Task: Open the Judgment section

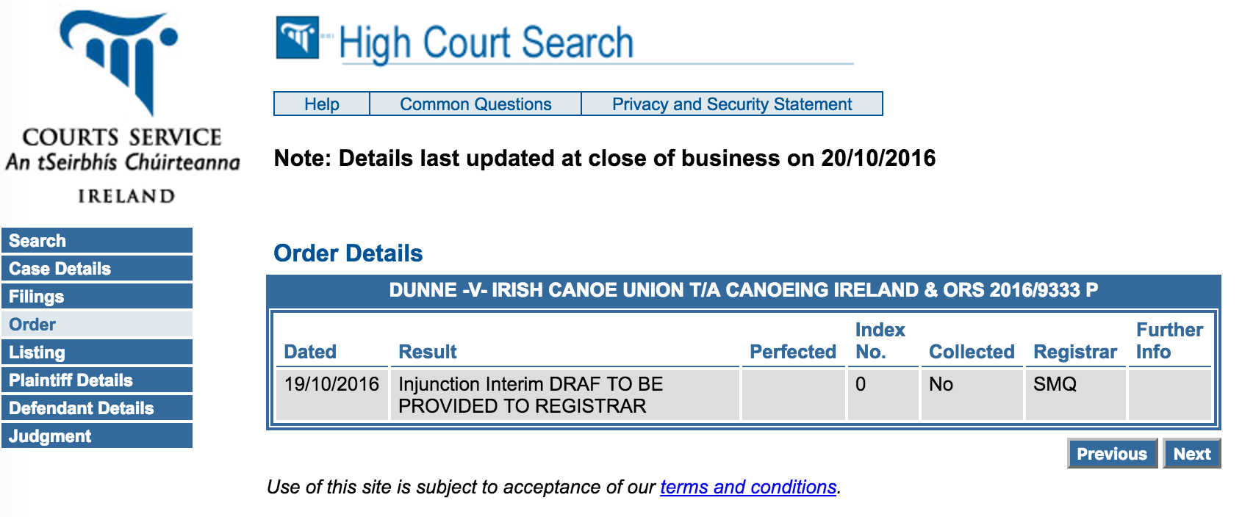Action: [x=97, y=436]
